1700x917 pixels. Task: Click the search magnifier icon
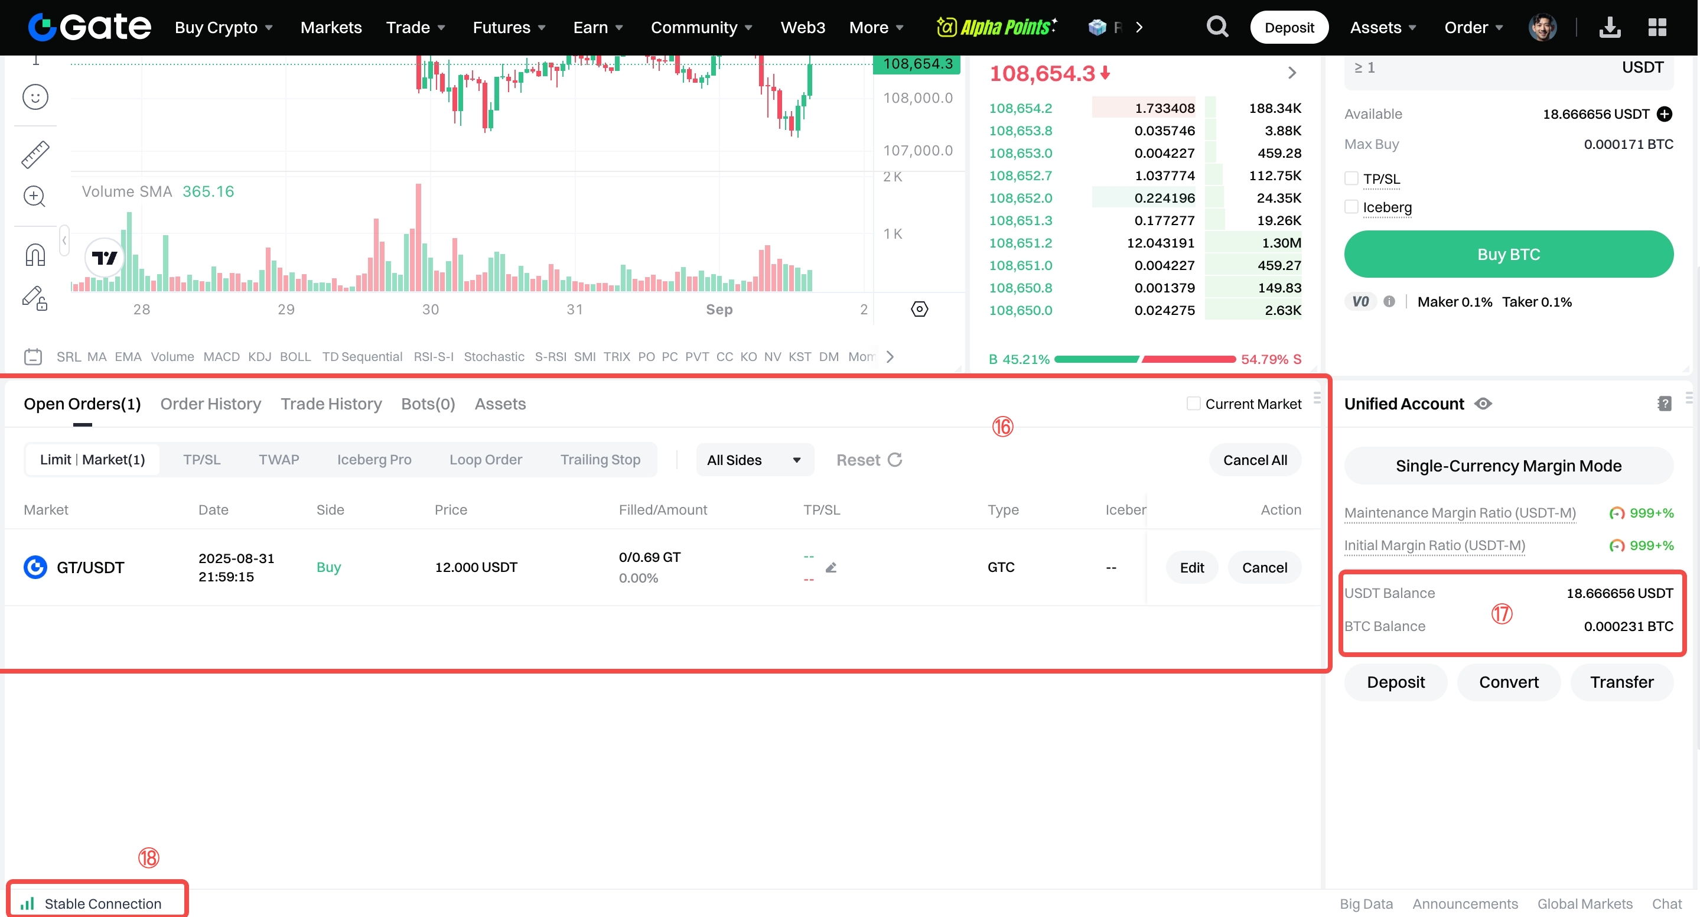1216,27
